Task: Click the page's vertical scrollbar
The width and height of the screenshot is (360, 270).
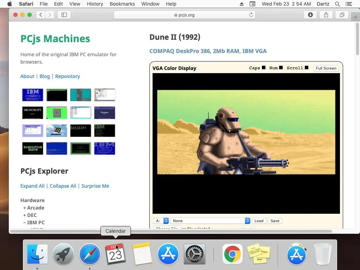Action: pyautogui.click(x=357, y=39)
